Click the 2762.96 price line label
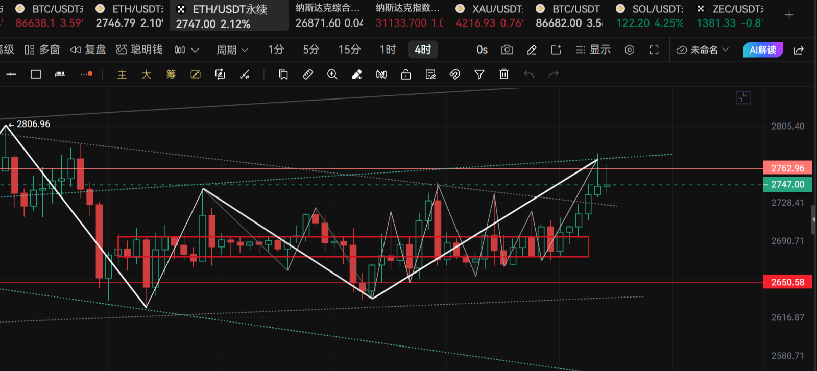 787,168
